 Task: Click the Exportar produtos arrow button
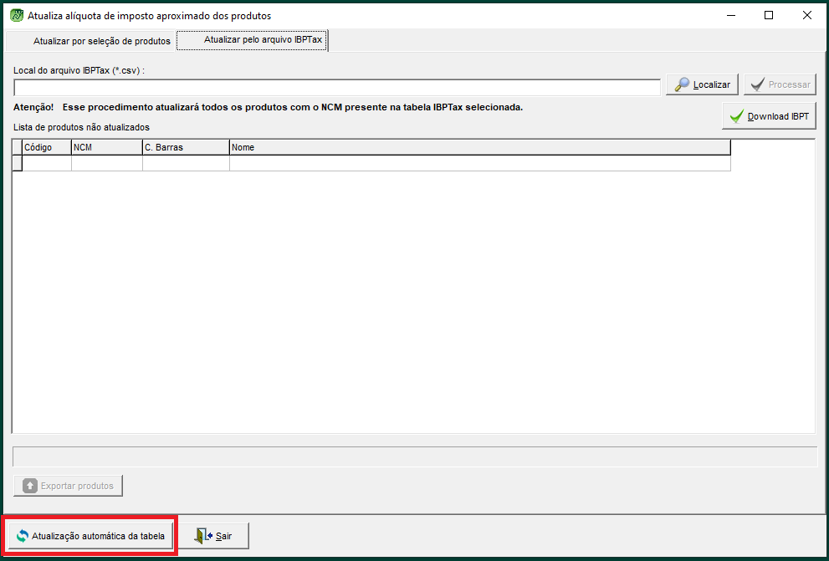69,486
